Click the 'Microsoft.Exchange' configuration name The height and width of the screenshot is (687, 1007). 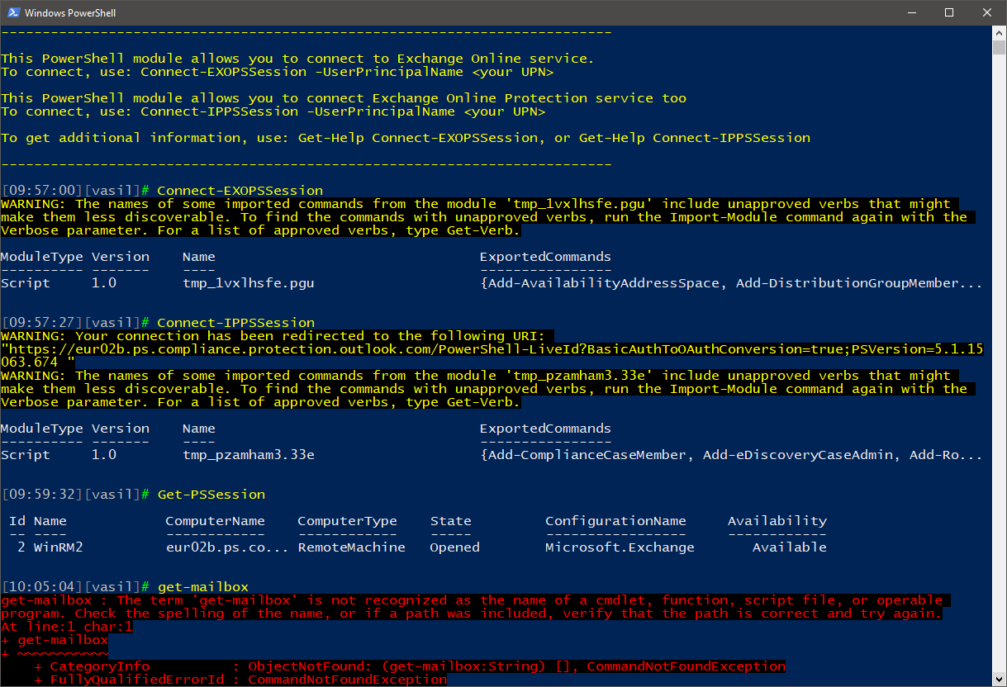[x=620, y=547]
